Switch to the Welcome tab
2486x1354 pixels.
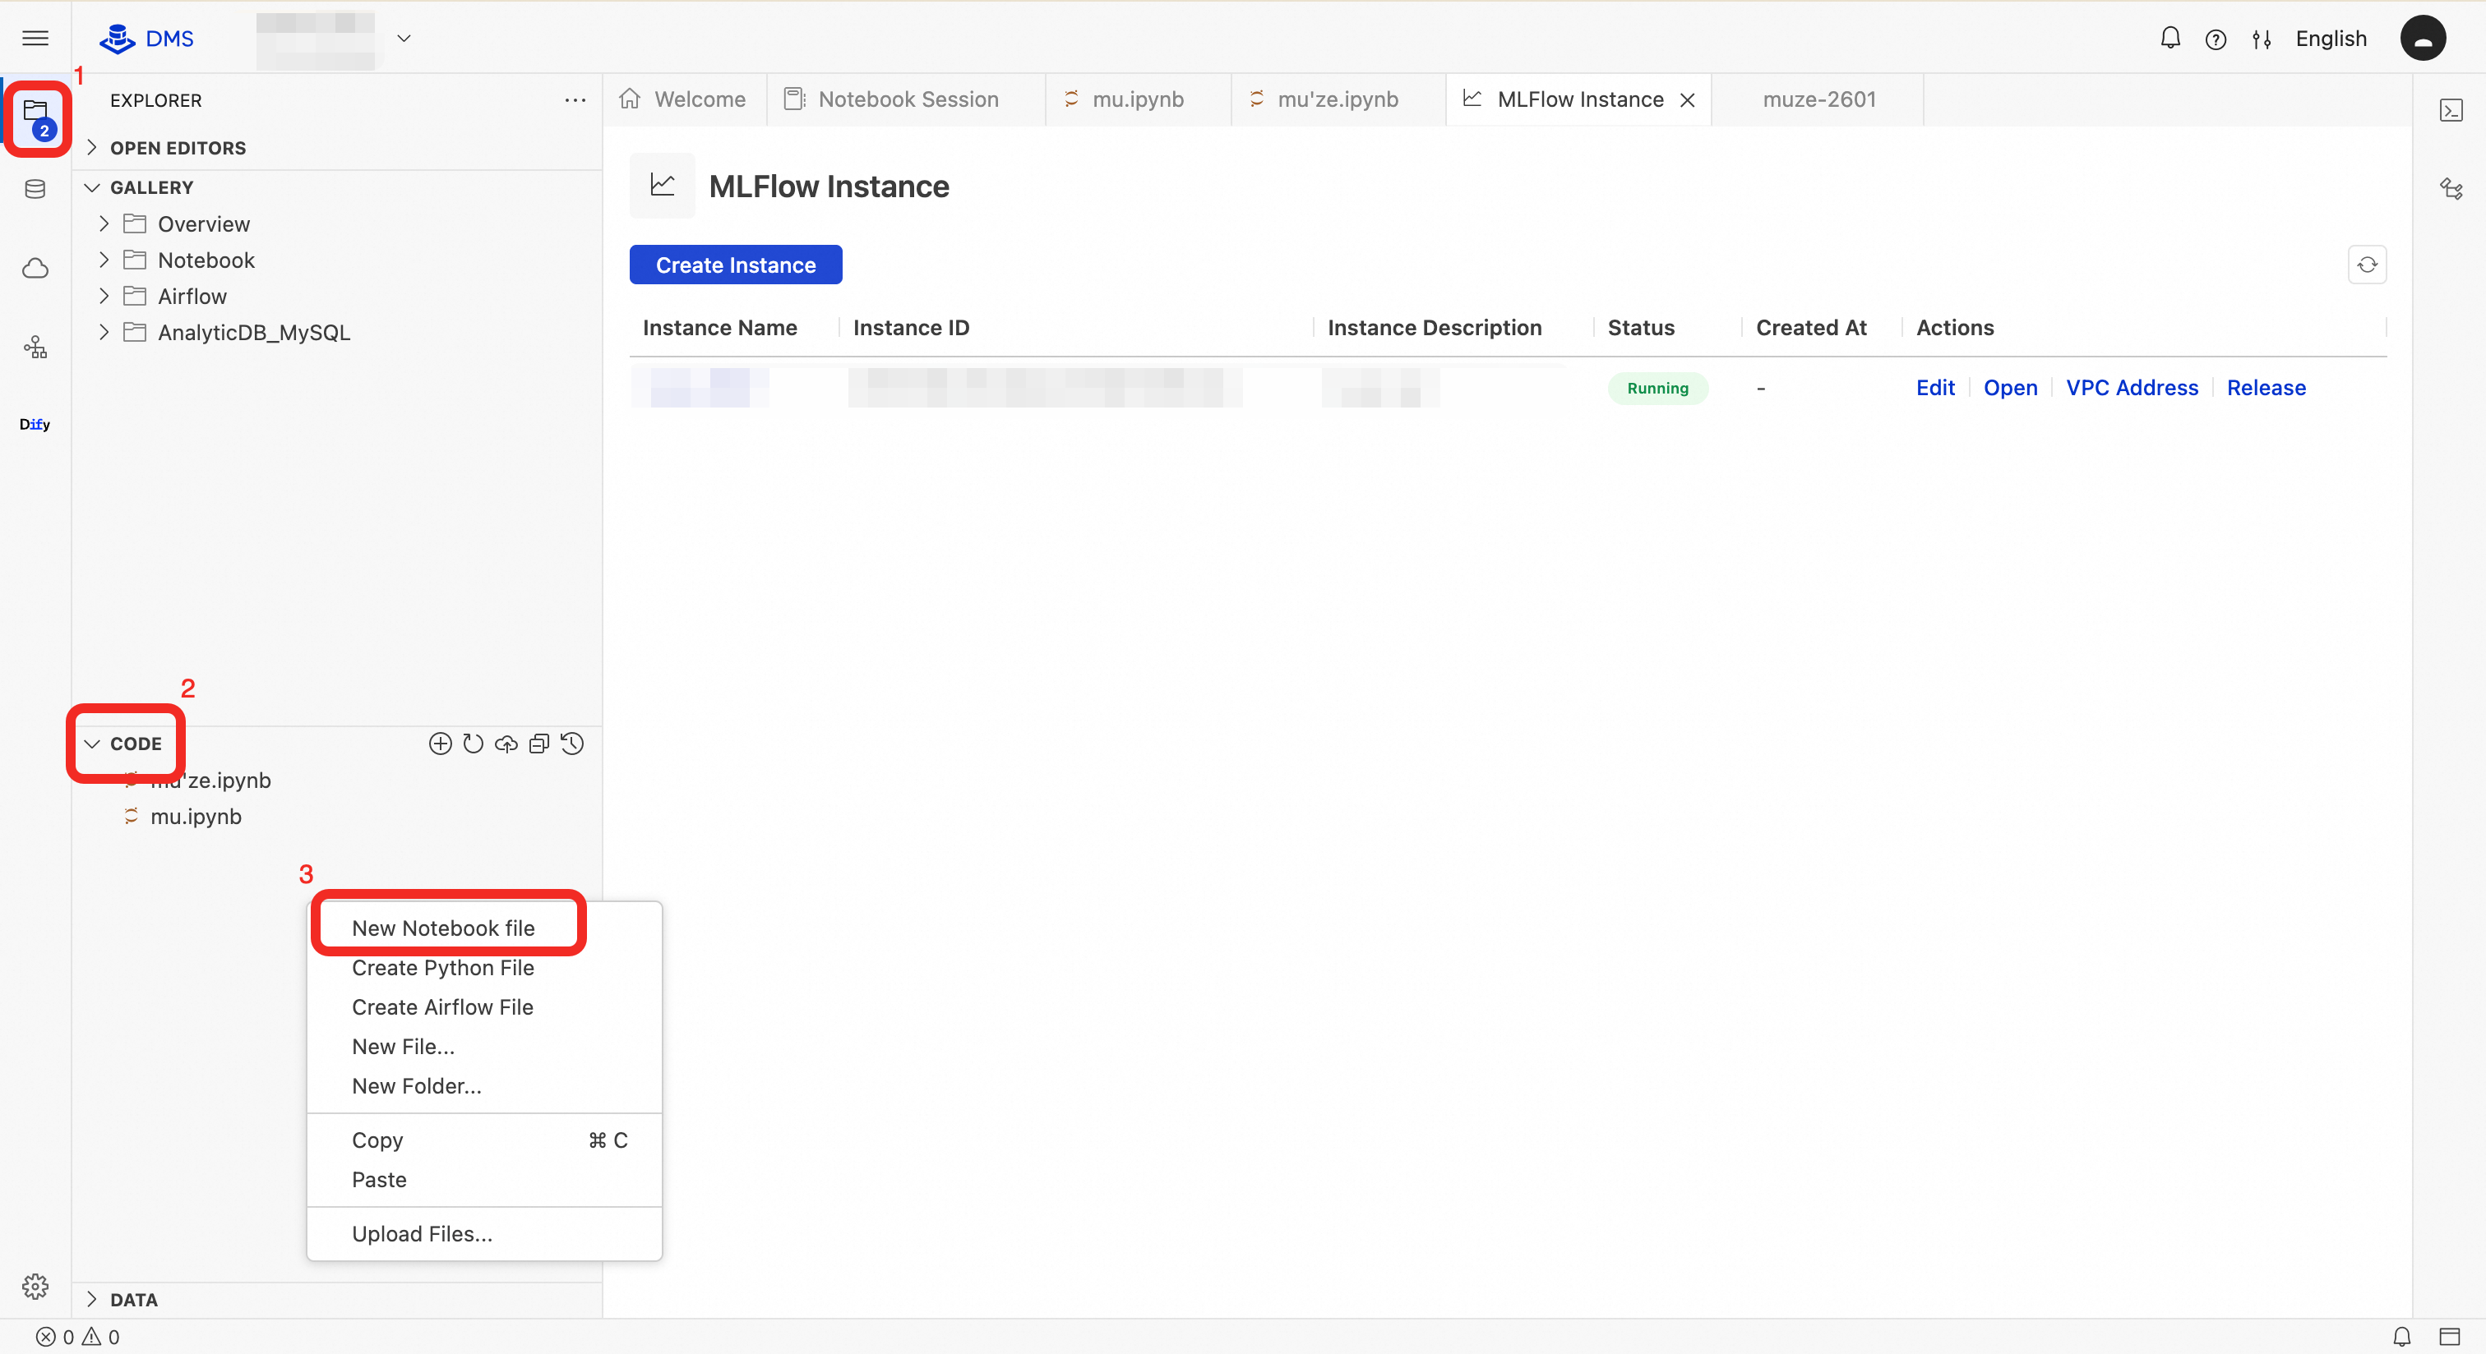coord(683,99)
